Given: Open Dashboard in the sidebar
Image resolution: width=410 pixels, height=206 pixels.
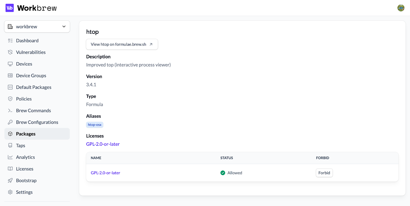Looking at the screenshot, I should [27, 41].
